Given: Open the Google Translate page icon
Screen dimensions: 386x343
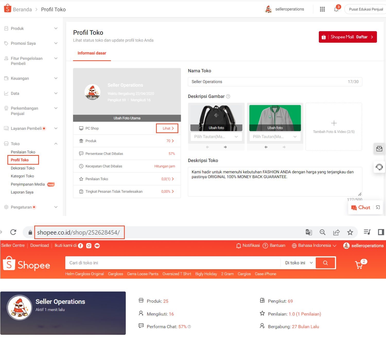Looking at the screenshot, I should point(309,232).
